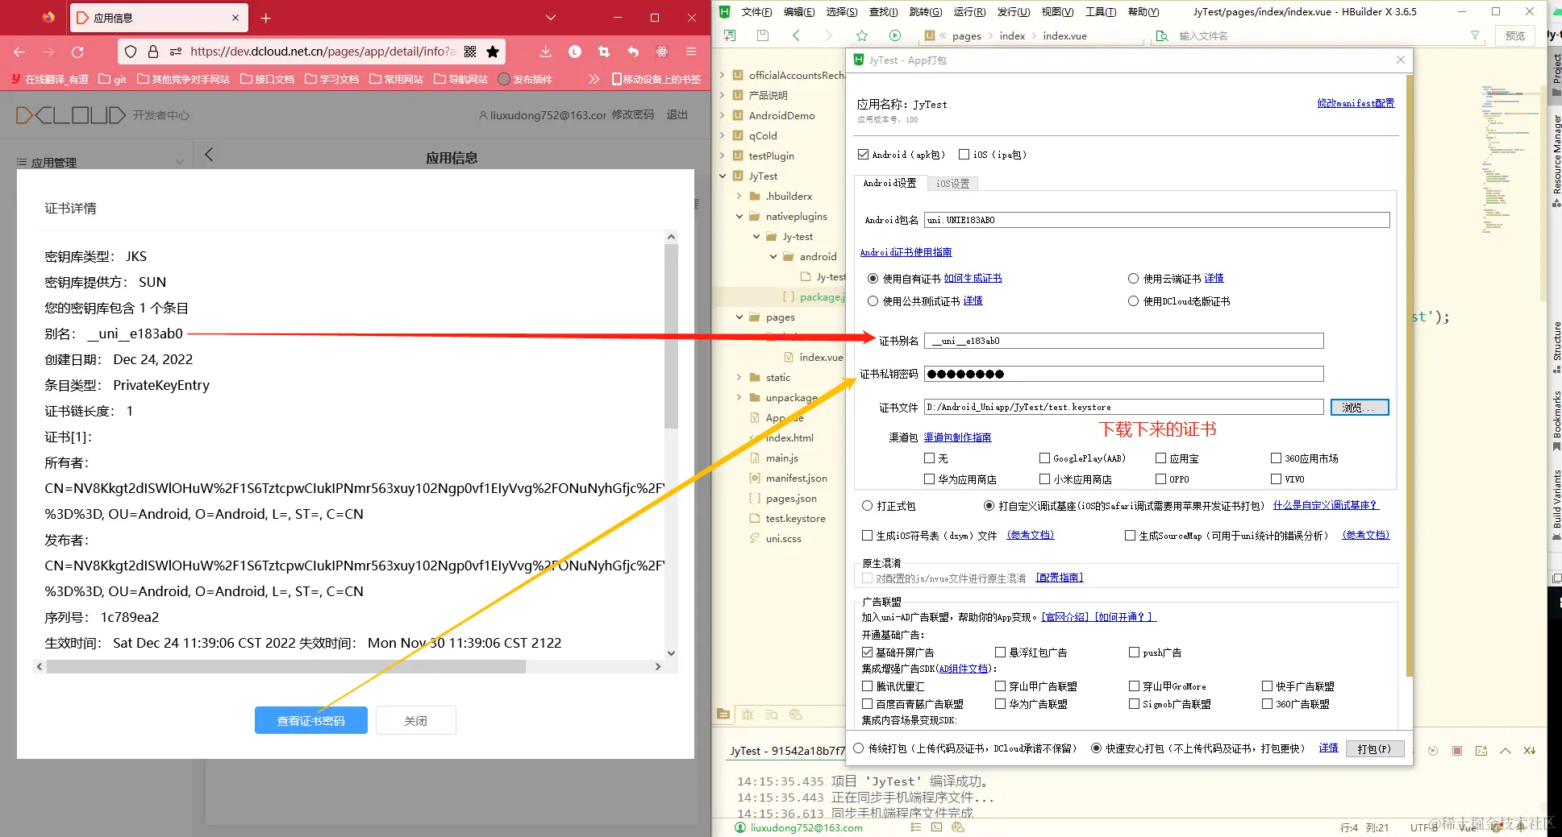Image resolution: width=1562 pixels, height=837 pixels.
Task: Expand the AndroidDemo project
Action: [723, 115]
